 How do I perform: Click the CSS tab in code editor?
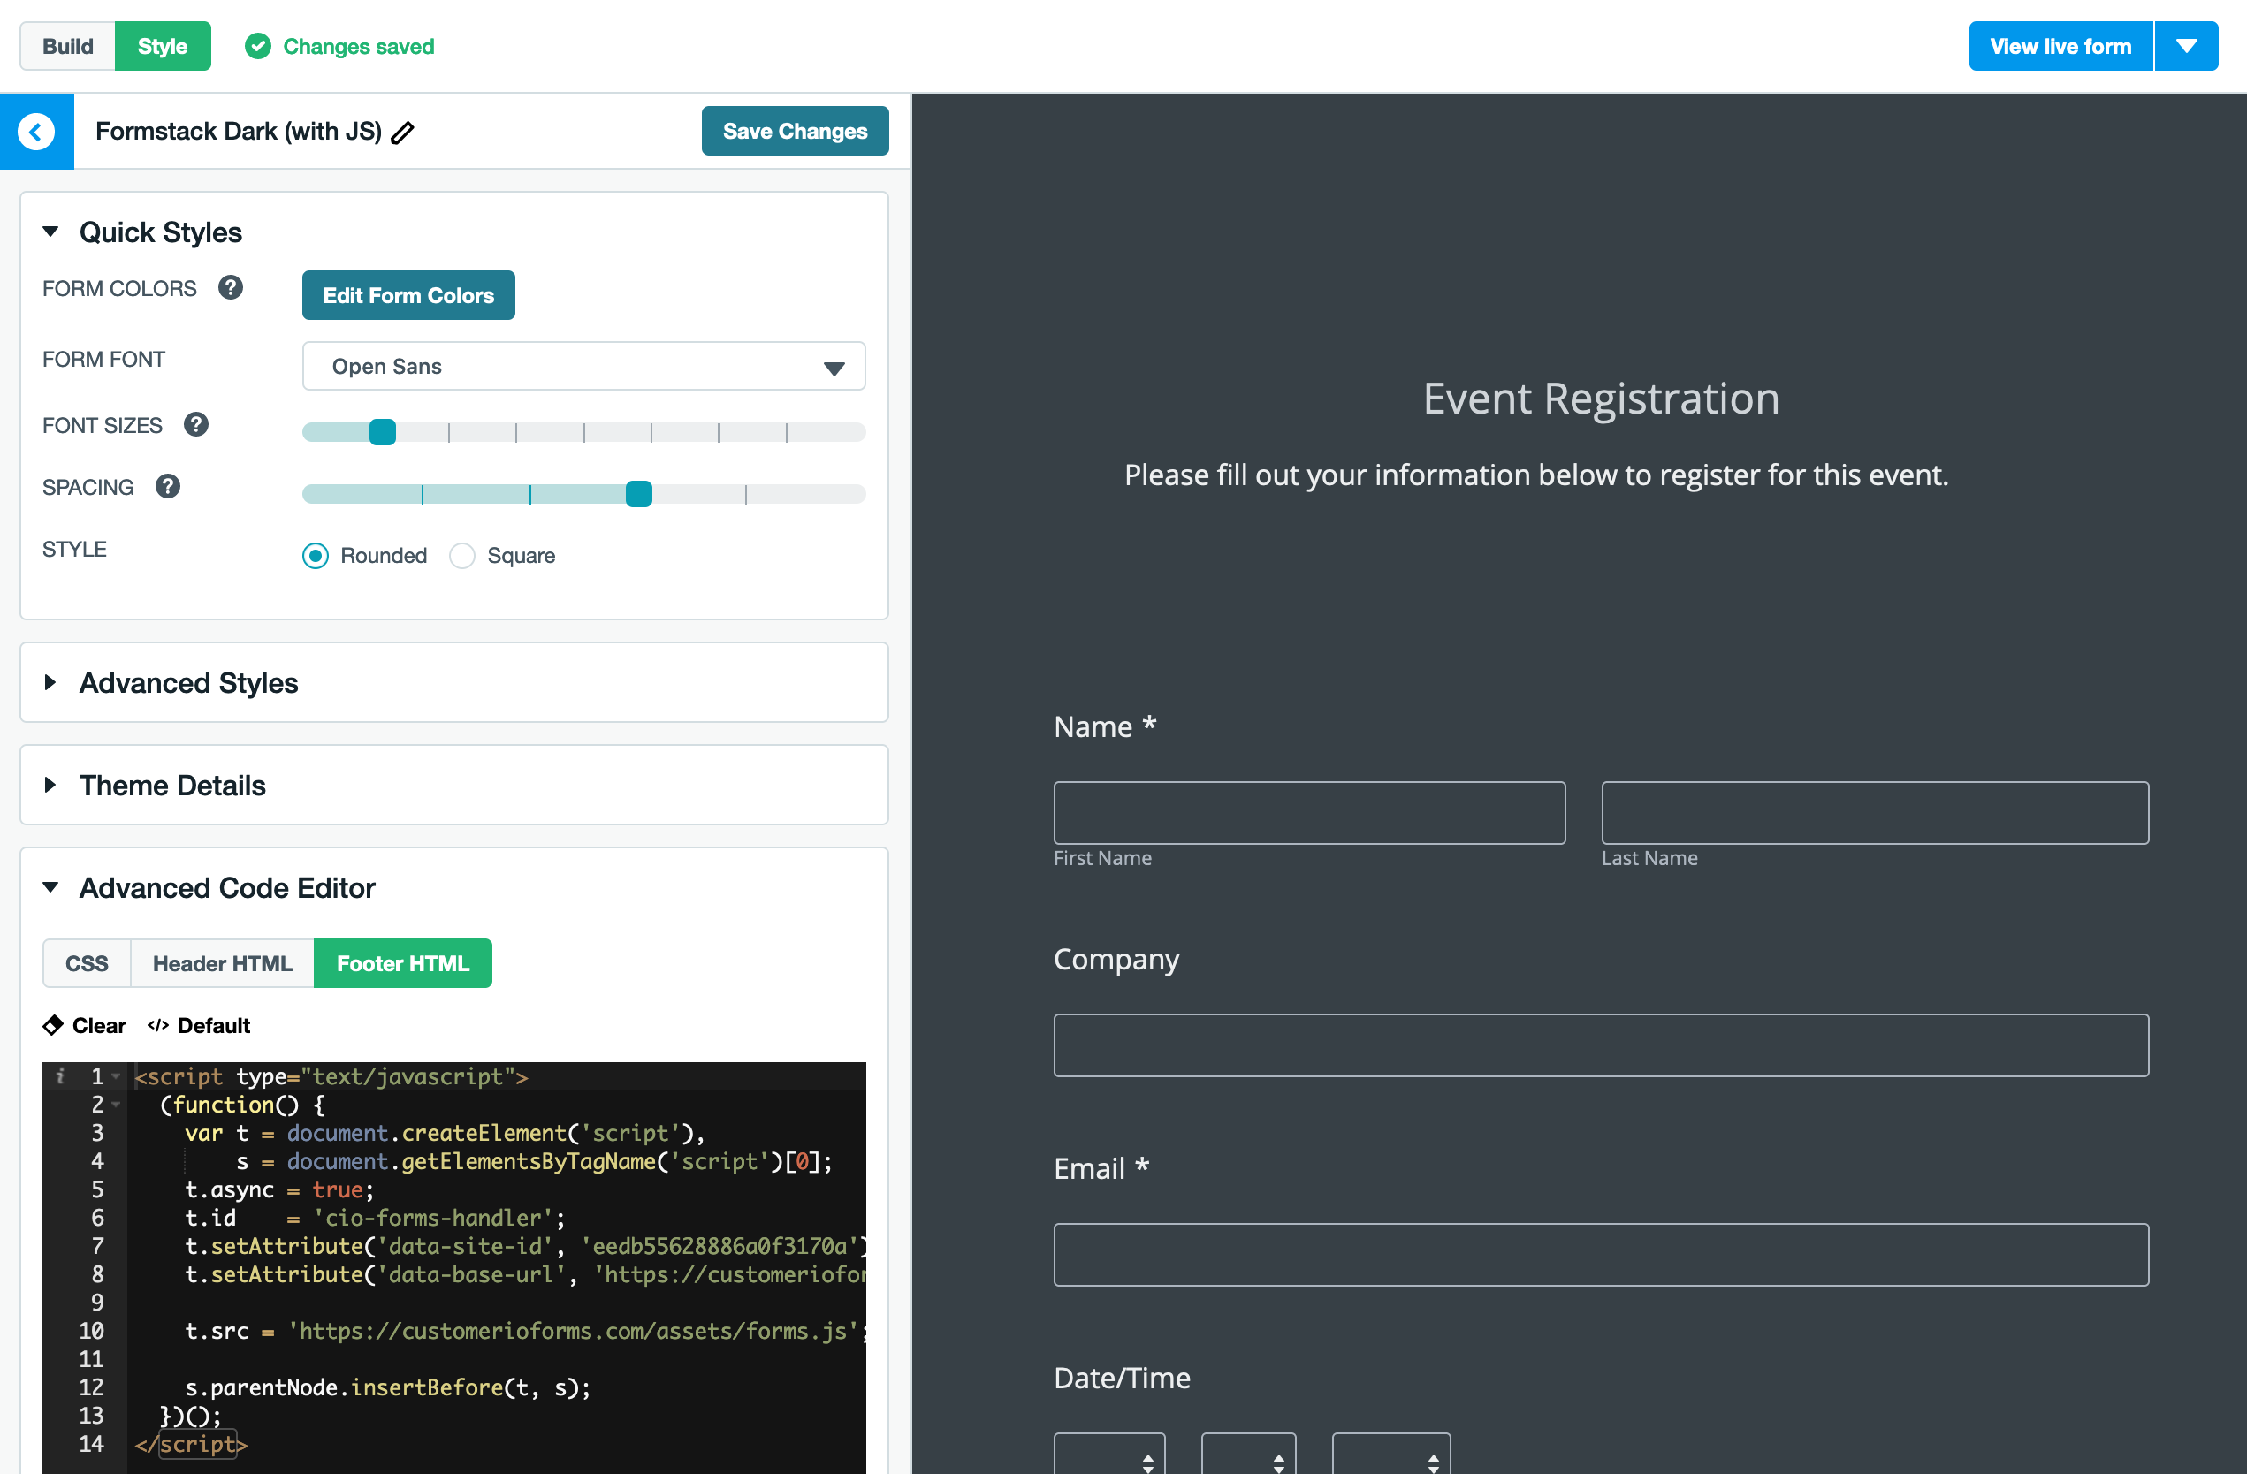[x=86, y=964]
